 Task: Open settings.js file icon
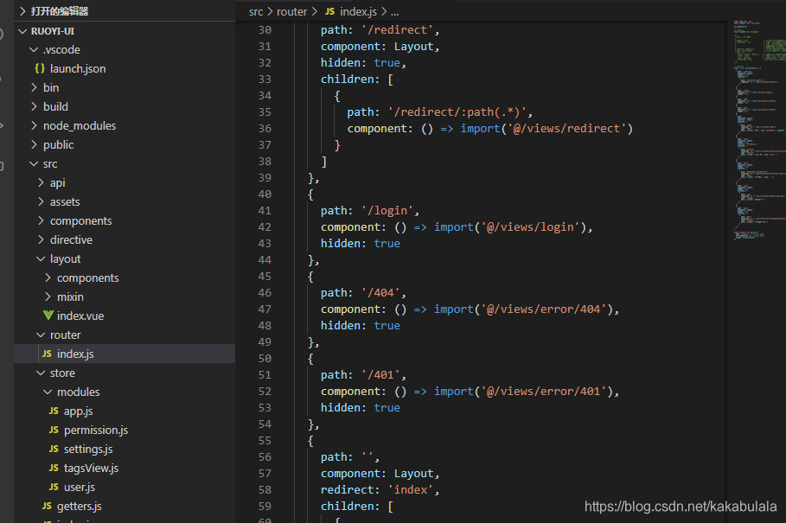(x=54, y=449)
